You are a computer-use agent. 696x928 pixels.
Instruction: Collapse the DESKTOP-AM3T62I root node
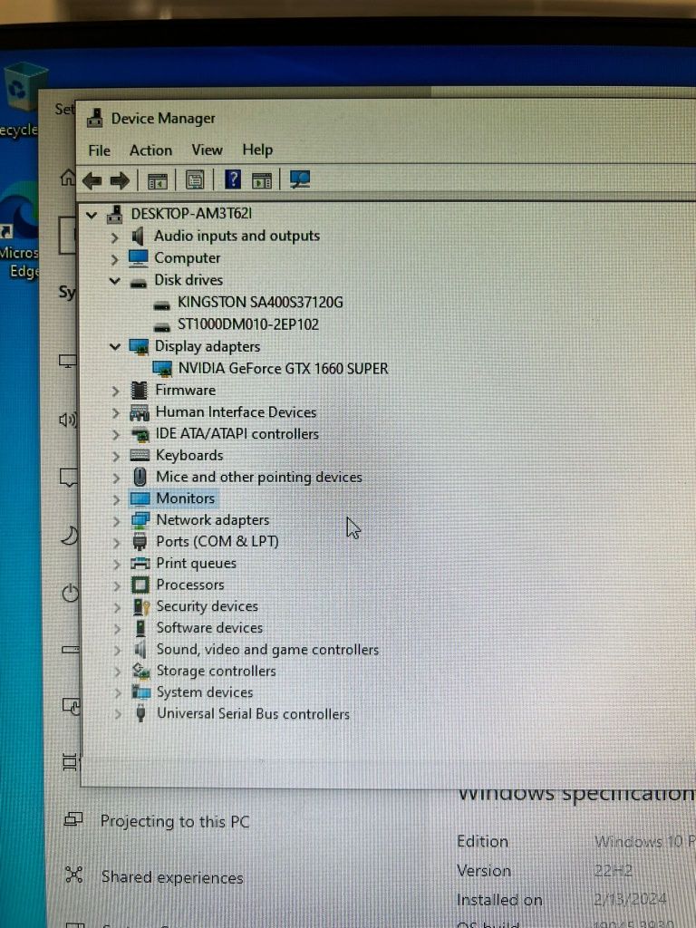click(x=92, y=215)
